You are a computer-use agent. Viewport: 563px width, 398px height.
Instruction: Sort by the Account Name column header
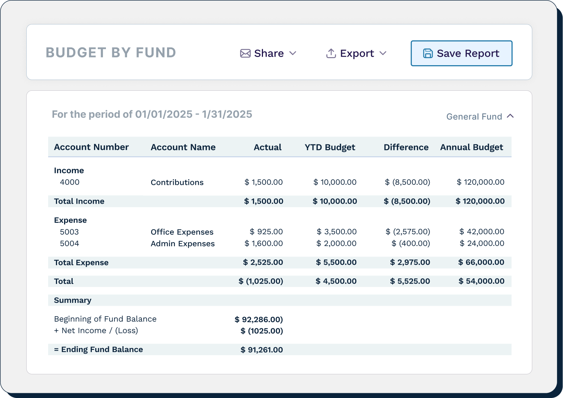pyautogui.click(x=183, y=147)
